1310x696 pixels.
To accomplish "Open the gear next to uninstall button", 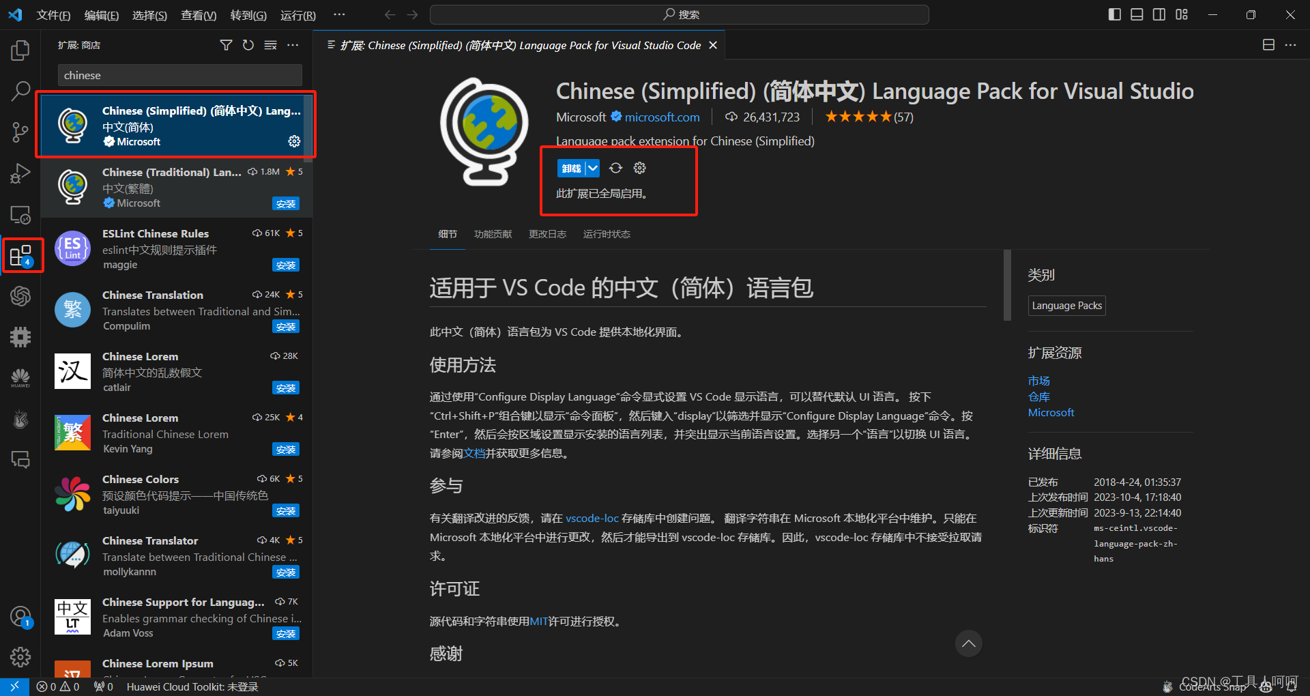I will click(639, 168).
